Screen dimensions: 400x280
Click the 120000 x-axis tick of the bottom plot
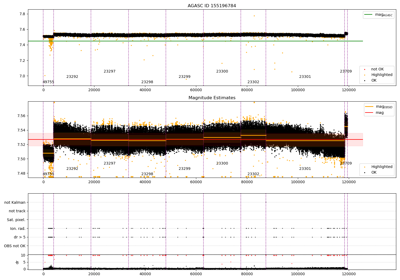pos(349,274)
